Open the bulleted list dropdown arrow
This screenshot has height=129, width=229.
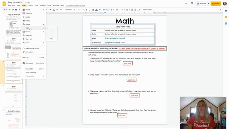130,10
